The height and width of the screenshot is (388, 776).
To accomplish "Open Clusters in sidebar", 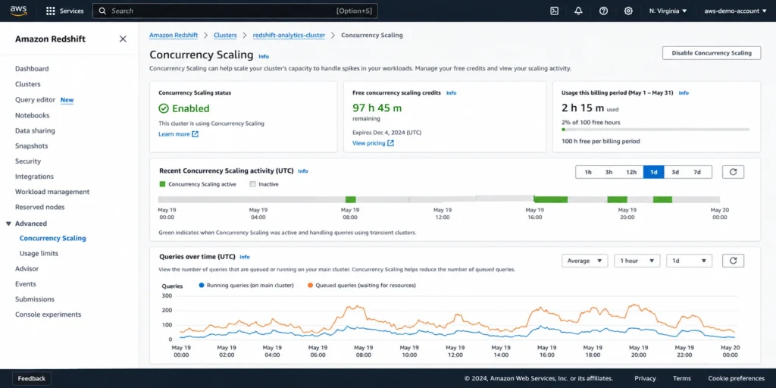I will (28, 84).
